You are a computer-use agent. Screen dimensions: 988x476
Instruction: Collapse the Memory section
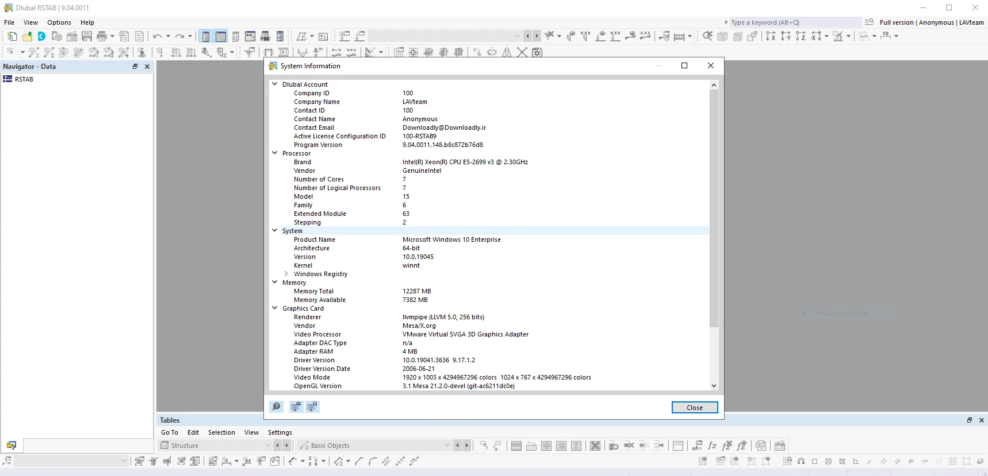[x=275, y=282]
